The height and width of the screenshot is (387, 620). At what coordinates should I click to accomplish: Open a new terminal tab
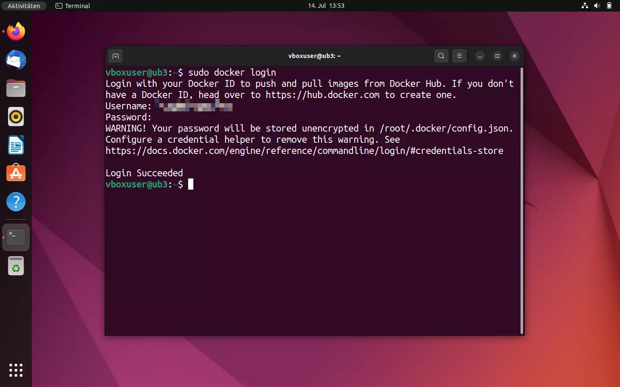[115, 56]
